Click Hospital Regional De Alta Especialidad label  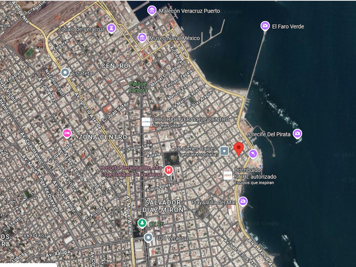click(131, 171)
